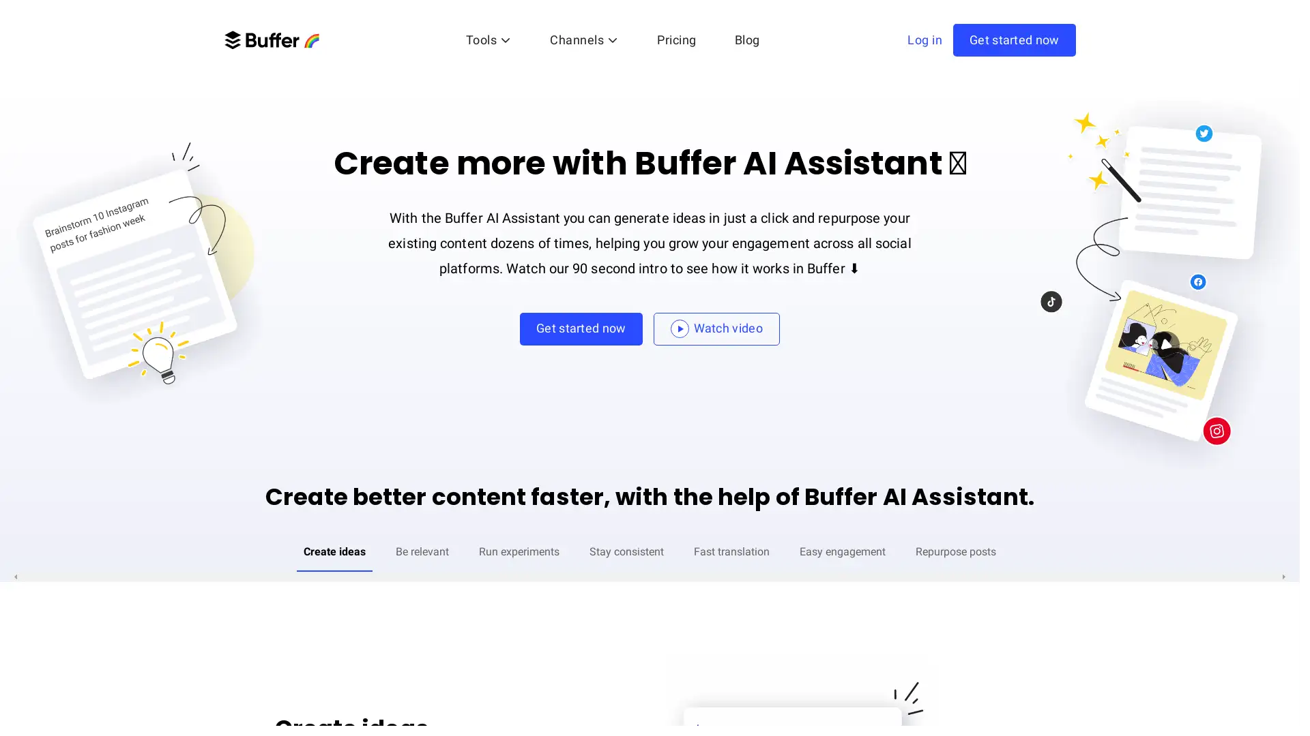Click the TikTok social media icon
Image resolution: width=1310 pixels, height=736 pixels.
1051,301
